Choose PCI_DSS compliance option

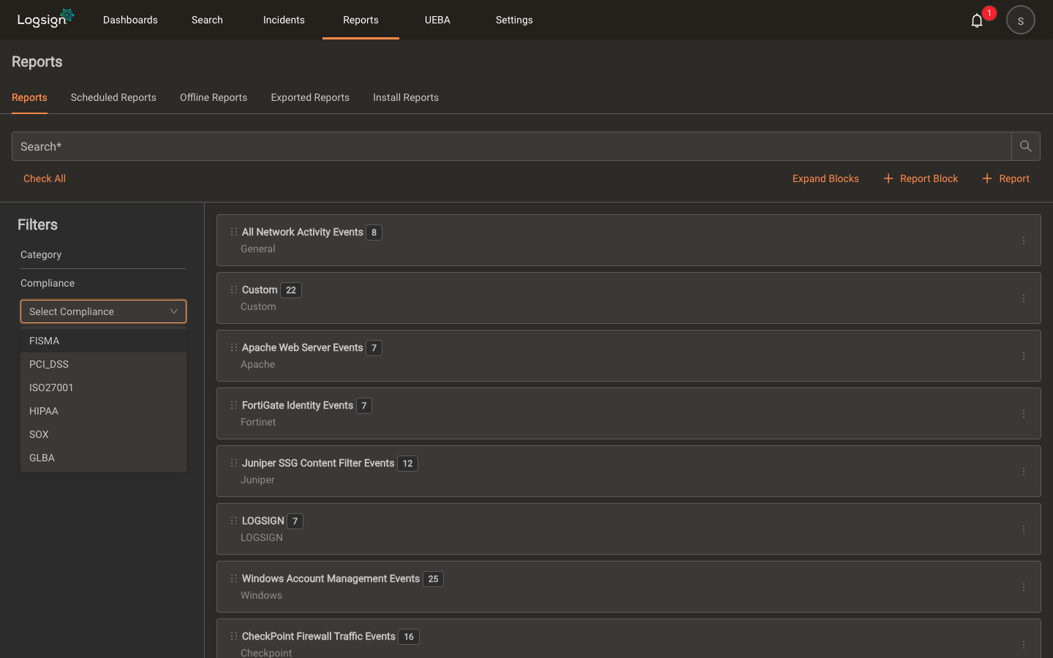click(103, 364)
